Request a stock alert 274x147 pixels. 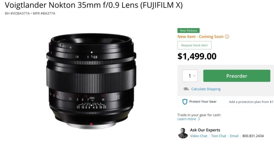point(194,45)
